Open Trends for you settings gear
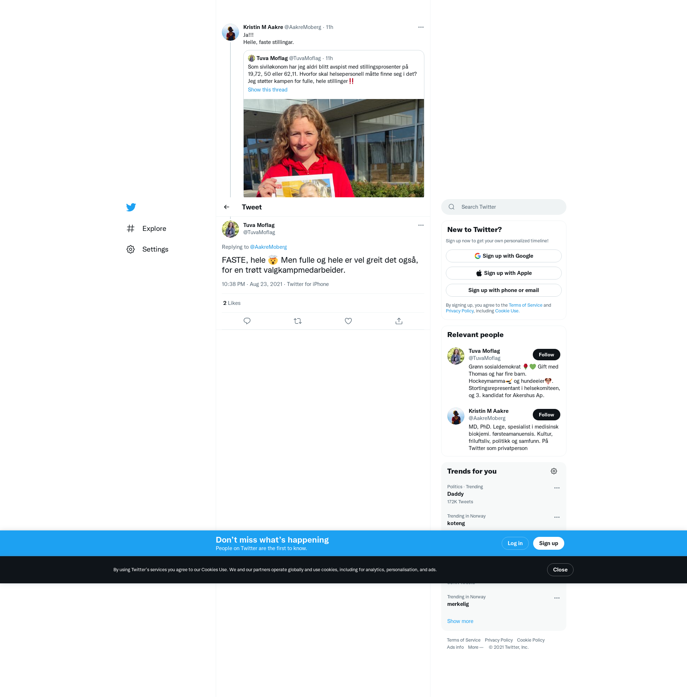687x697 pixels. [554, 471]
